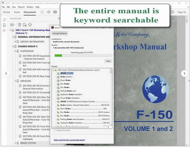Select the Document tab

pyautogui.click(x=30, y=12)
